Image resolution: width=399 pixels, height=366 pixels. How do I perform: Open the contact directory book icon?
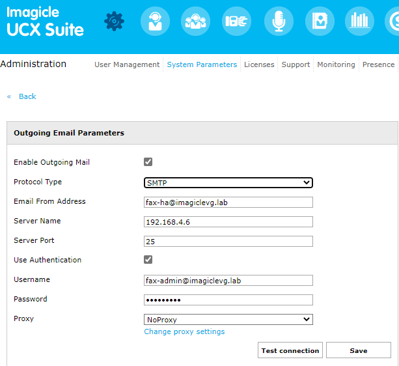click(320, 21)
